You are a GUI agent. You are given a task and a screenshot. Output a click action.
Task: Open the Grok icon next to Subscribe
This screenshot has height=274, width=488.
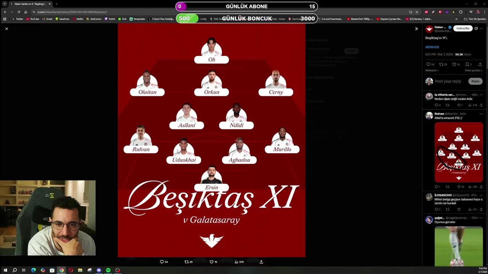coord(476,28)
